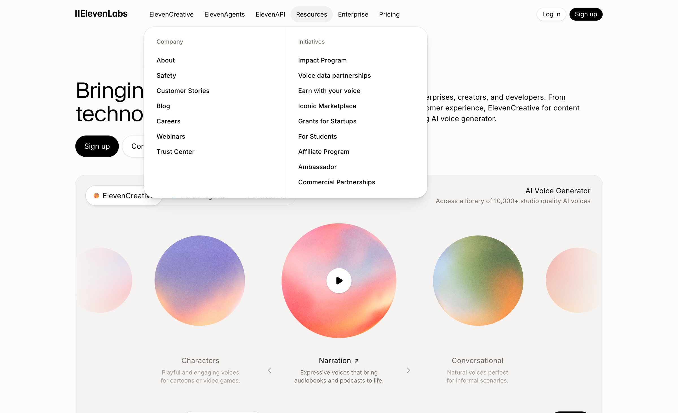Open Commercial Partnerships

click(x=336, y=182)
